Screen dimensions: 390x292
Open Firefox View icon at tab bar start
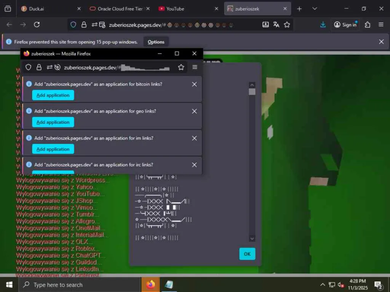8,9
